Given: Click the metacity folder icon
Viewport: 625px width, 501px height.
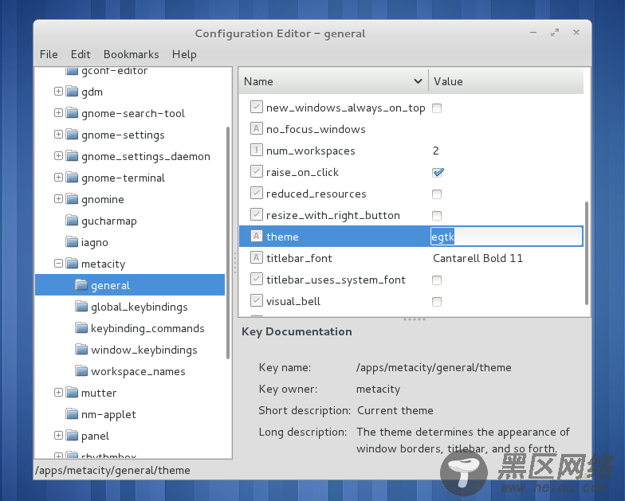Looking at the screenshot, I should coord(72,264).
